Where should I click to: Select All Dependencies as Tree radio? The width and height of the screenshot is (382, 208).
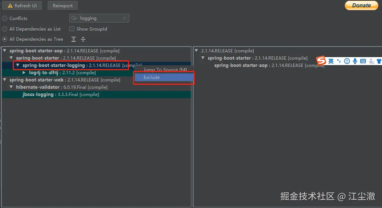[5, 39]
